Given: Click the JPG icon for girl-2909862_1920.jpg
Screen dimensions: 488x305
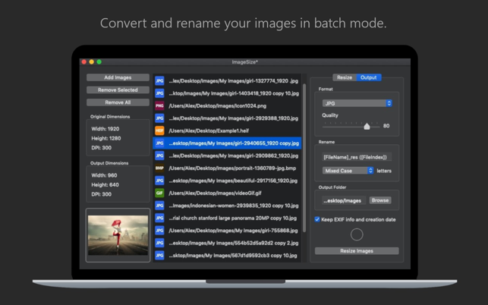Looking at the screenshot, I should [x=159, y=156].
